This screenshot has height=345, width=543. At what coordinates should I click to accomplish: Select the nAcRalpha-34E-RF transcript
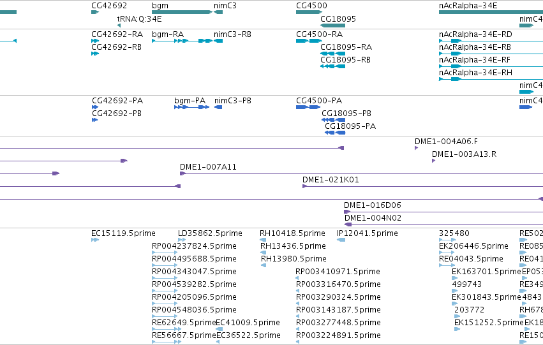[x=491, y=66]
